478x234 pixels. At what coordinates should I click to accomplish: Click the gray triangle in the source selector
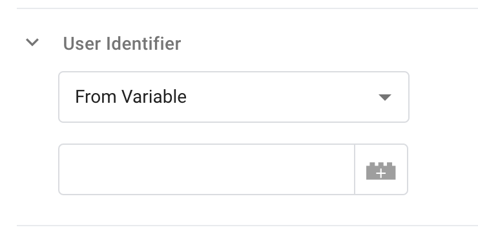click(385, 97)
